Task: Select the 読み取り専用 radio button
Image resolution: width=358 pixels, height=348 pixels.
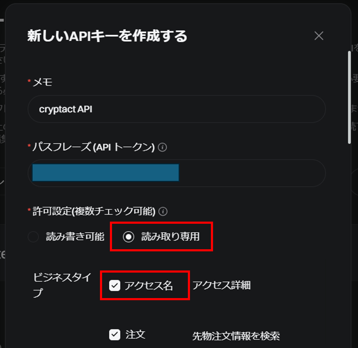Action: (129, 237)
